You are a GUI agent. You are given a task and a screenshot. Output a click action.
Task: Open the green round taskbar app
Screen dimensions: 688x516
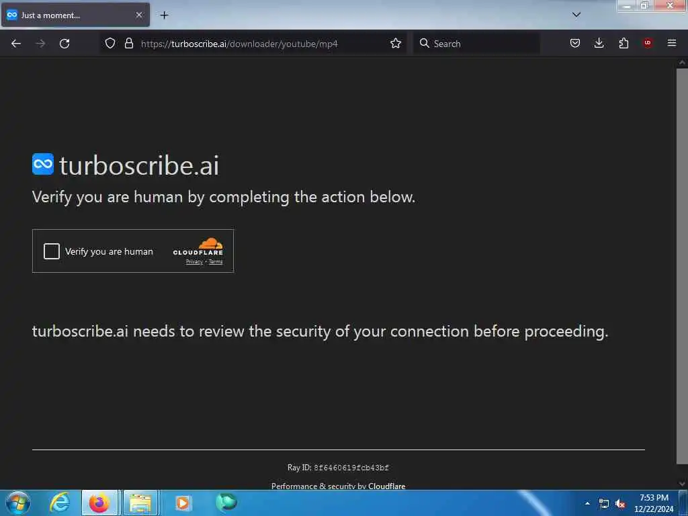pyautogui.click(x=226, y=503)
